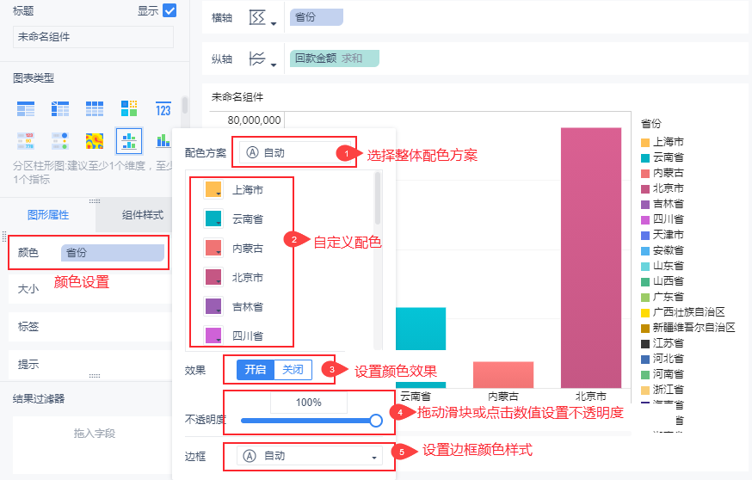Click the 省份 field in 颜色 row

tap(112, 253)
